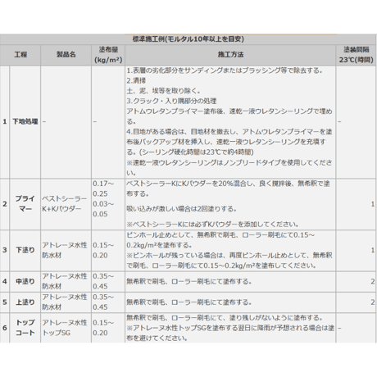Click the text 塗り残しがないように塗布する。
Viewport: 377px width, 377px height.
tap(275, 317)
